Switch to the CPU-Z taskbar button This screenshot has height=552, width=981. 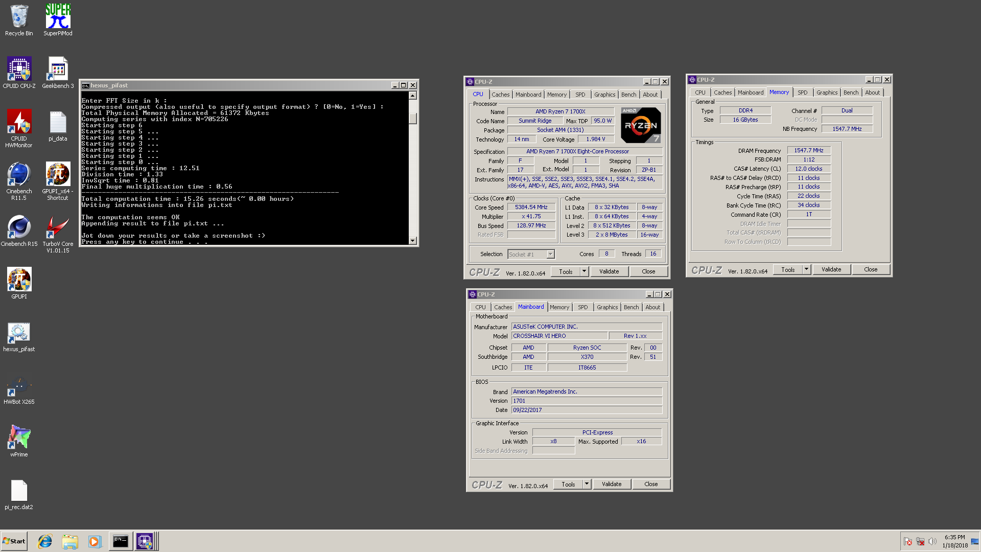click(145, 541)
